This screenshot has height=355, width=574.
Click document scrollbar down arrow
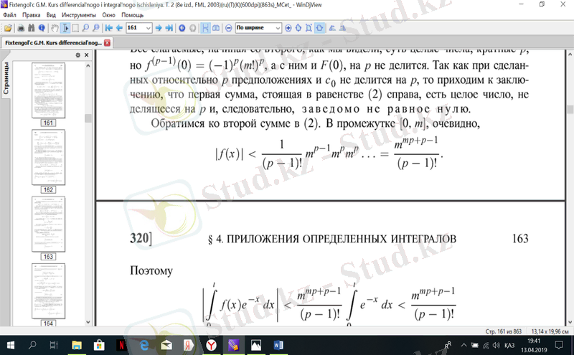[570, 322]
